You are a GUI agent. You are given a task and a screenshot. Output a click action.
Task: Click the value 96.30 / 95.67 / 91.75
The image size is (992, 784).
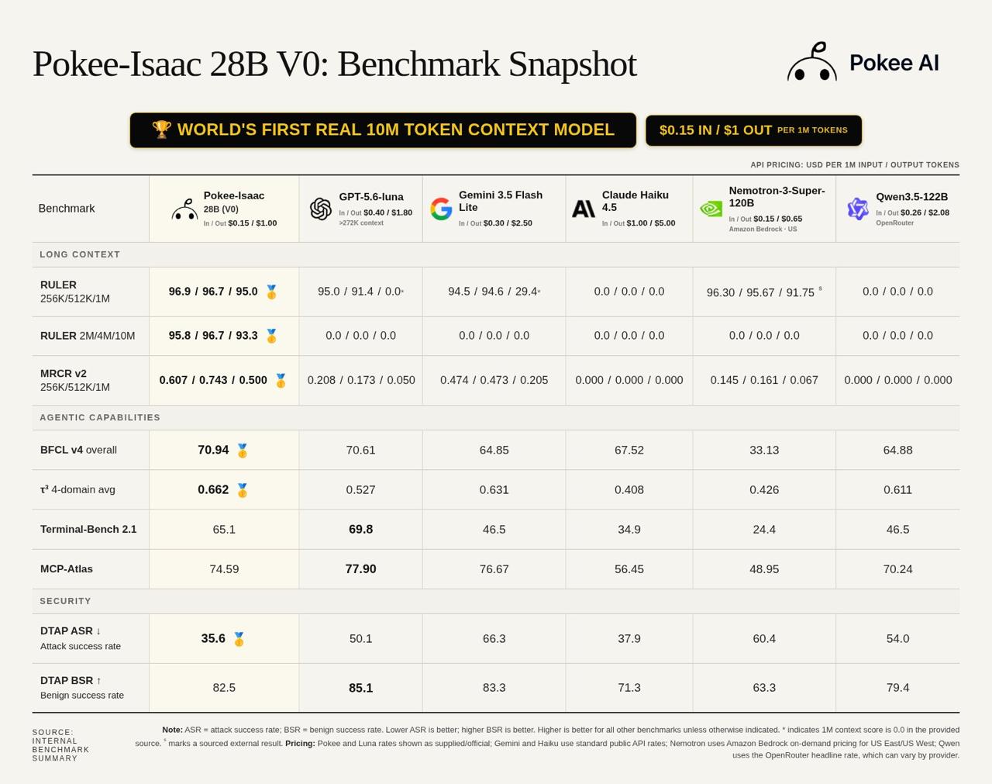point(760,292)
